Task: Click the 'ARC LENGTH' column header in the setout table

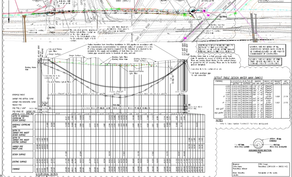Action: coord(286,82)
